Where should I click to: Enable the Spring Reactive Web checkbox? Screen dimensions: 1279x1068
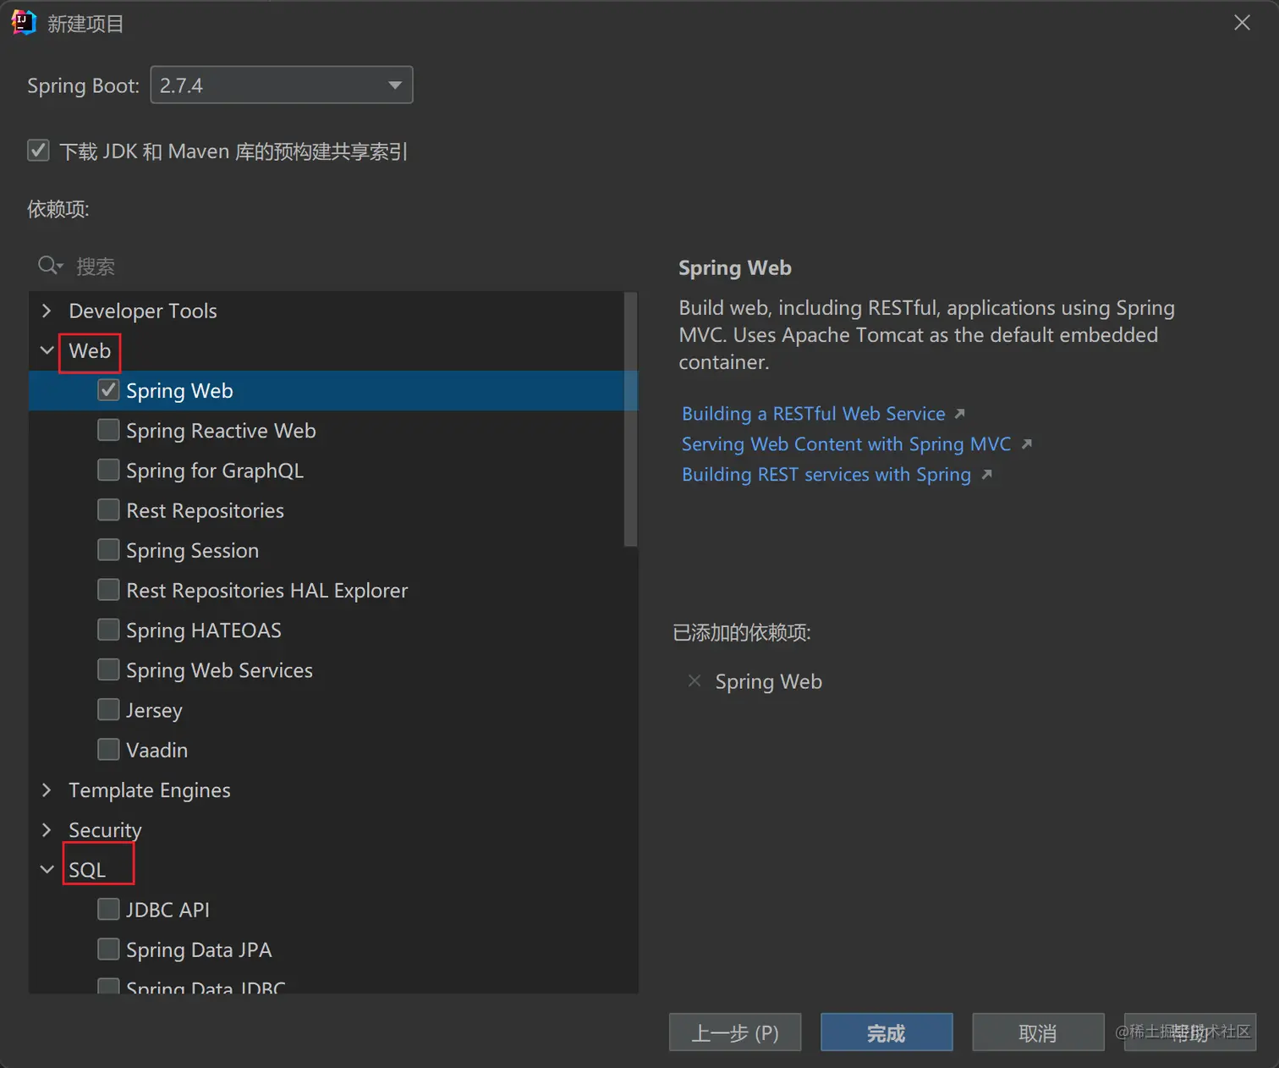tap(108, 430)
